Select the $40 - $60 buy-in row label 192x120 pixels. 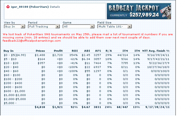(x=11, y=71)
